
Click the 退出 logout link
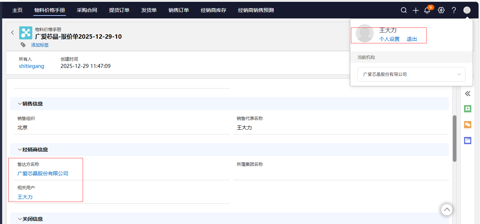[x=412, y=39]
